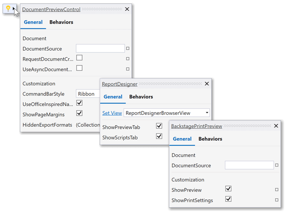
Task: Click RequestDocumentCreation property marker square
Action: click(128, 58)
